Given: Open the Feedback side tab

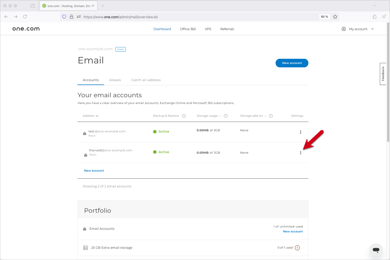Looking at the screenshot, I should pos(383,74).
